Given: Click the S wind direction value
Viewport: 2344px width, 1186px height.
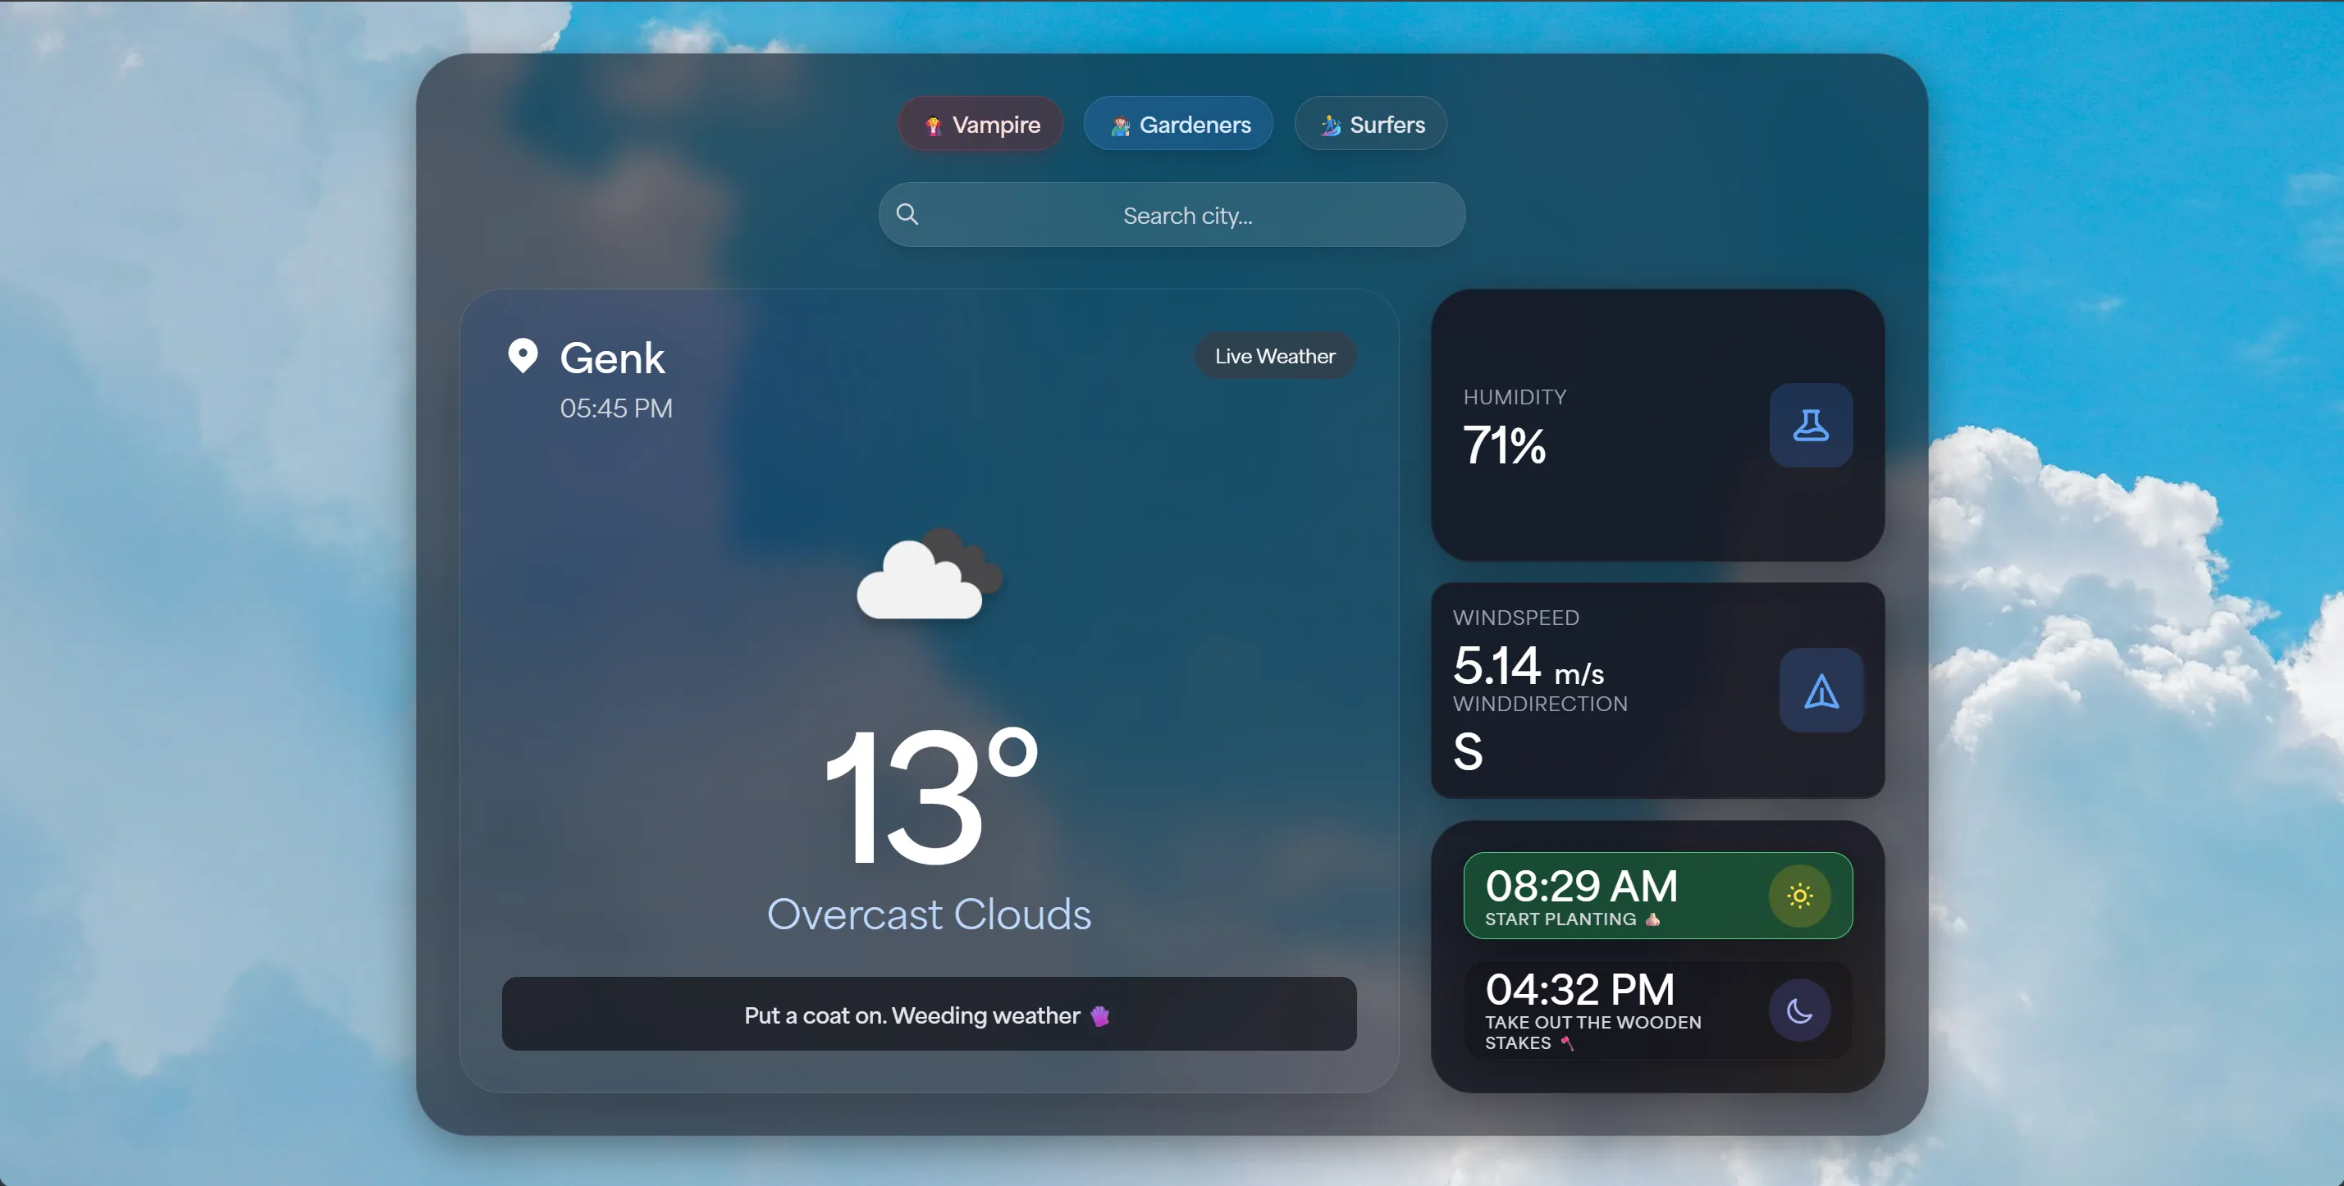Looking at the screenshot, I should point(1468,751).
